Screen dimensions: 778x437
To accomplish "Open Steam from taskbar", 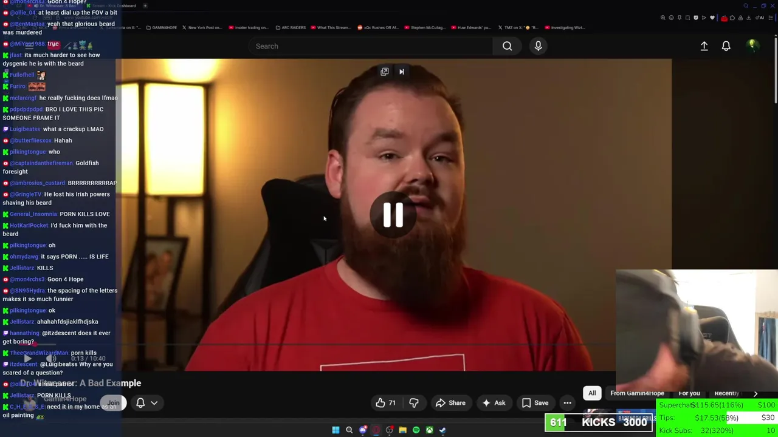I will 442,430.
